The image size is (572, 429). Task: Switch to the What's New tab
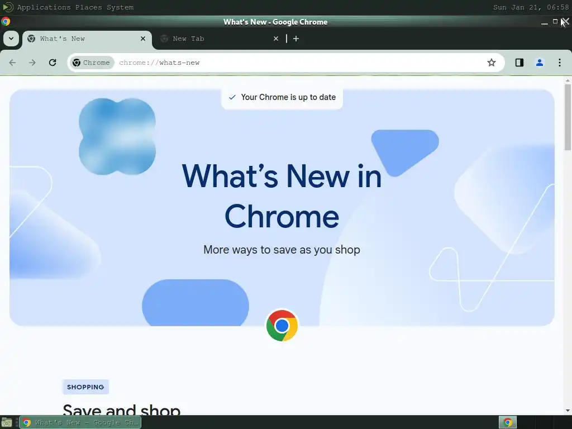87,39
